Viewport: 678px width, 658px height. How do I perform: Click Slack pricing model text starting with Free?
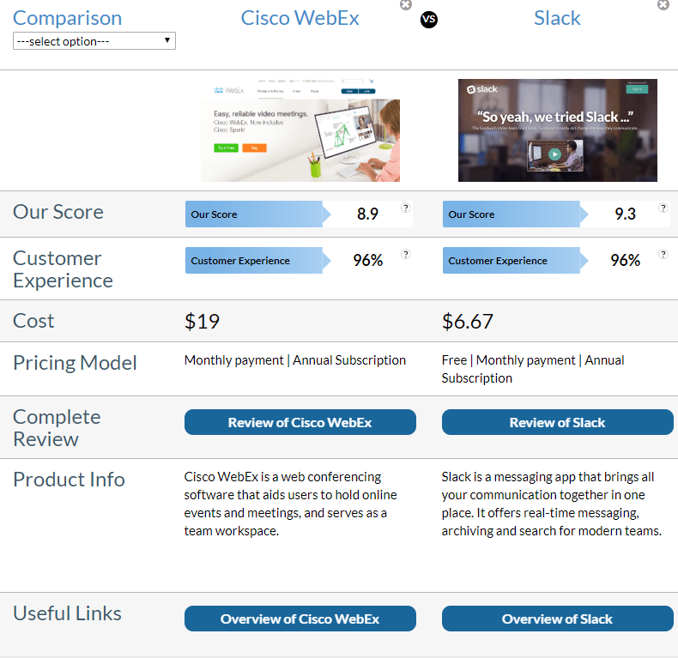[x=533, y=369]
